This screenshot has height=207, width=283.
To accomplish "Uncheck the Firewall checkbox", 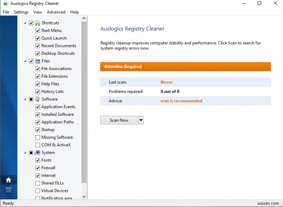I will coord(38,168).
